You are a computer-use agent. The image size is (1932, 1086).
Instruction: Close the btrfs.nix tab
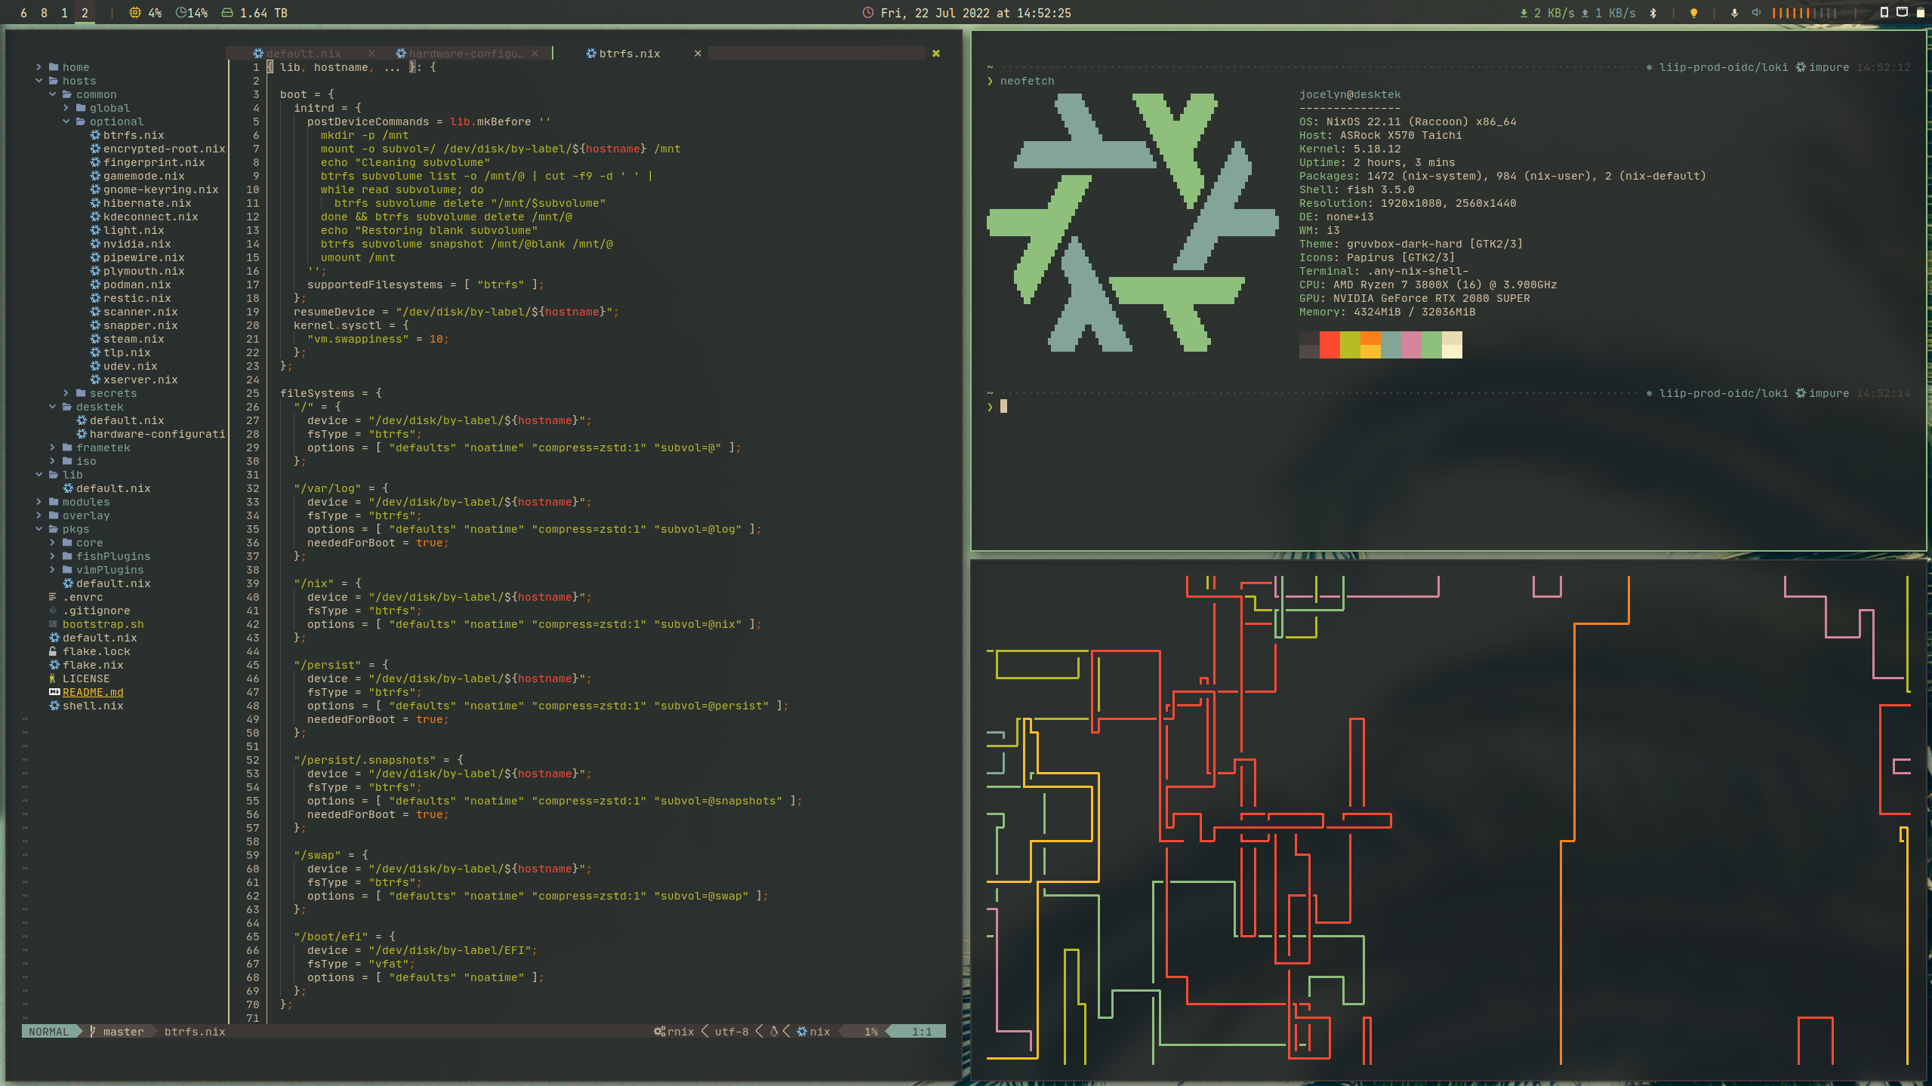[698, 54]
